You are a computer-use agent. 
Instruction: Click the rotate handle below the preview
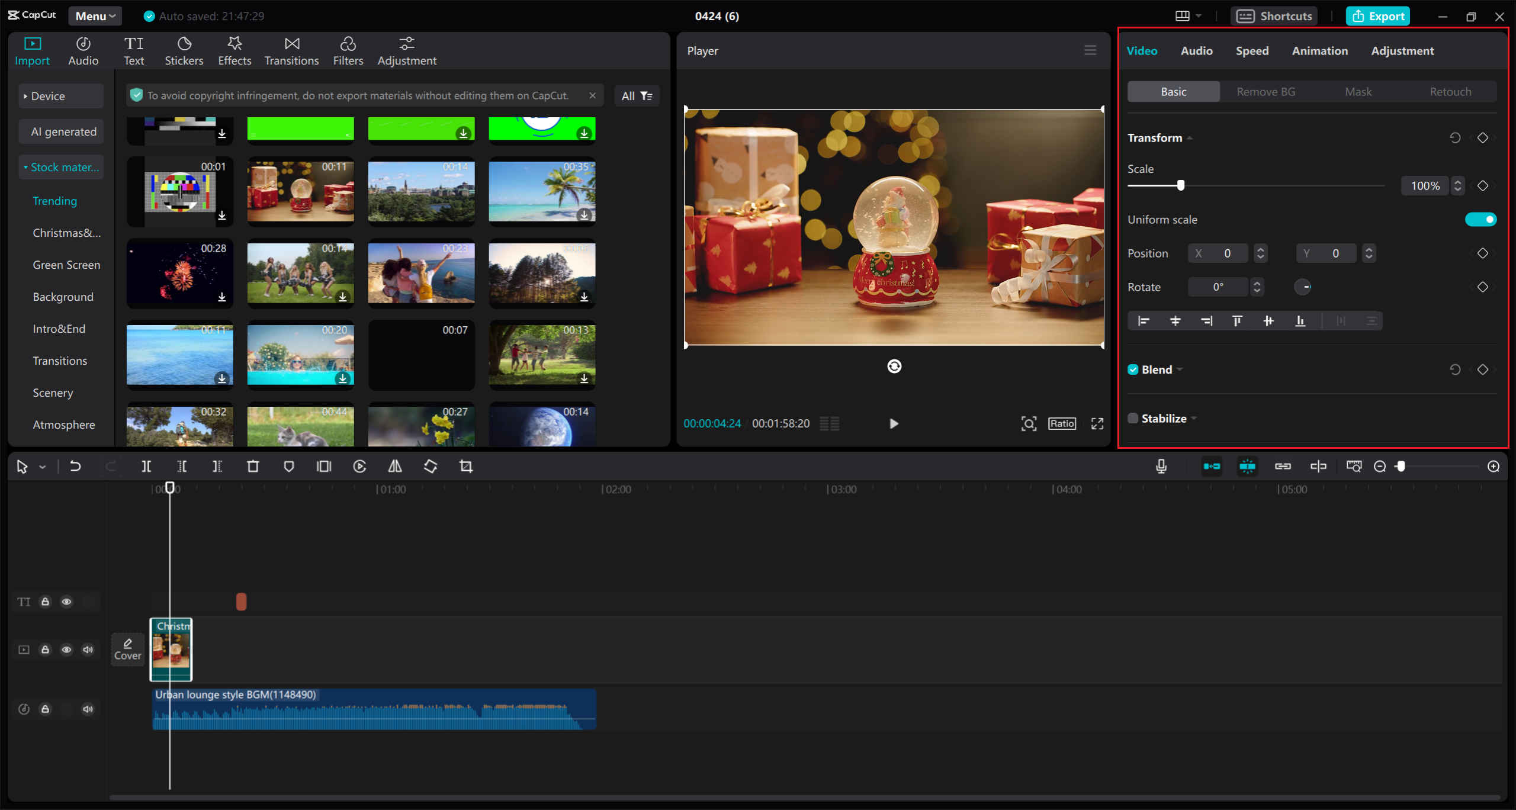[894, 367]
